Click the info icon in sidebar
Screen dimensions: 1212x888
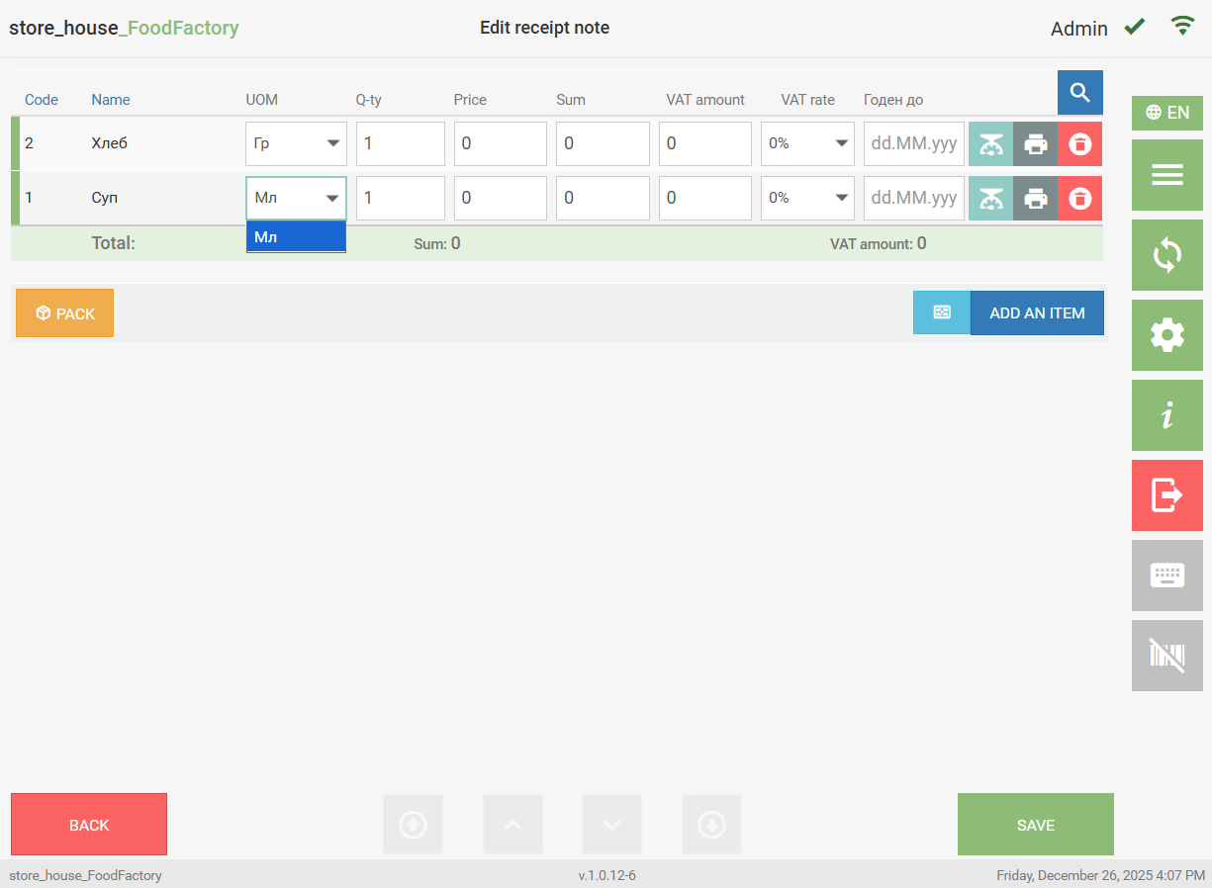1166,415
